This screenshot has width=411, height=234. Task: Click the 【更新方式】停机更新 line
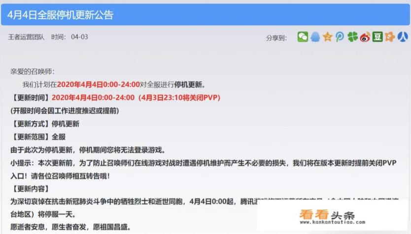click(45, 124)
